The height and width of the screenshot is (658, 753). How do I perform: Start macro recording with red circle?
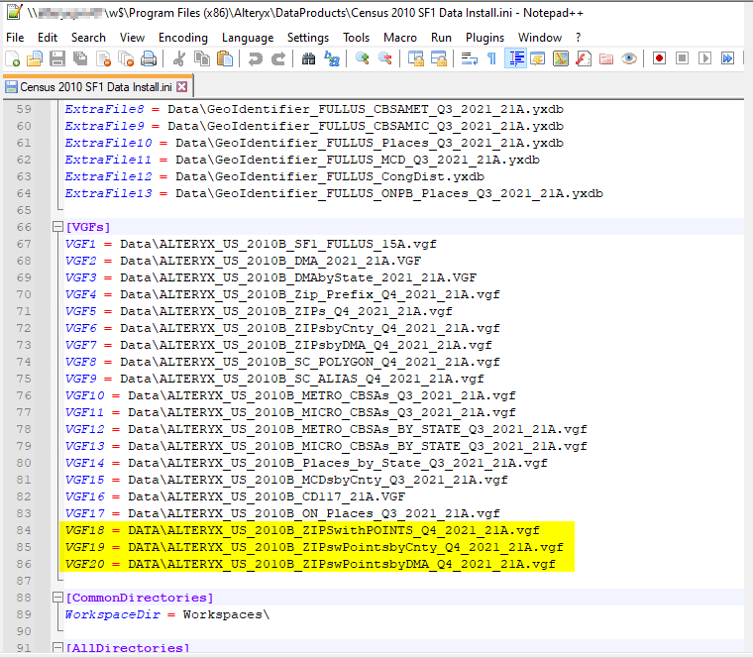[659, 58]
